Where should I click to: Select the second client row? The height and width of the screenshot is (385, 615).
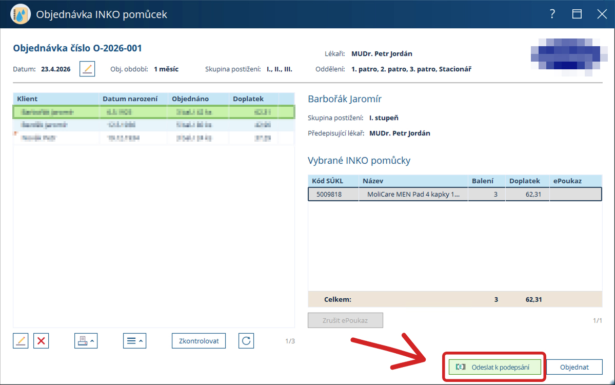153,125
